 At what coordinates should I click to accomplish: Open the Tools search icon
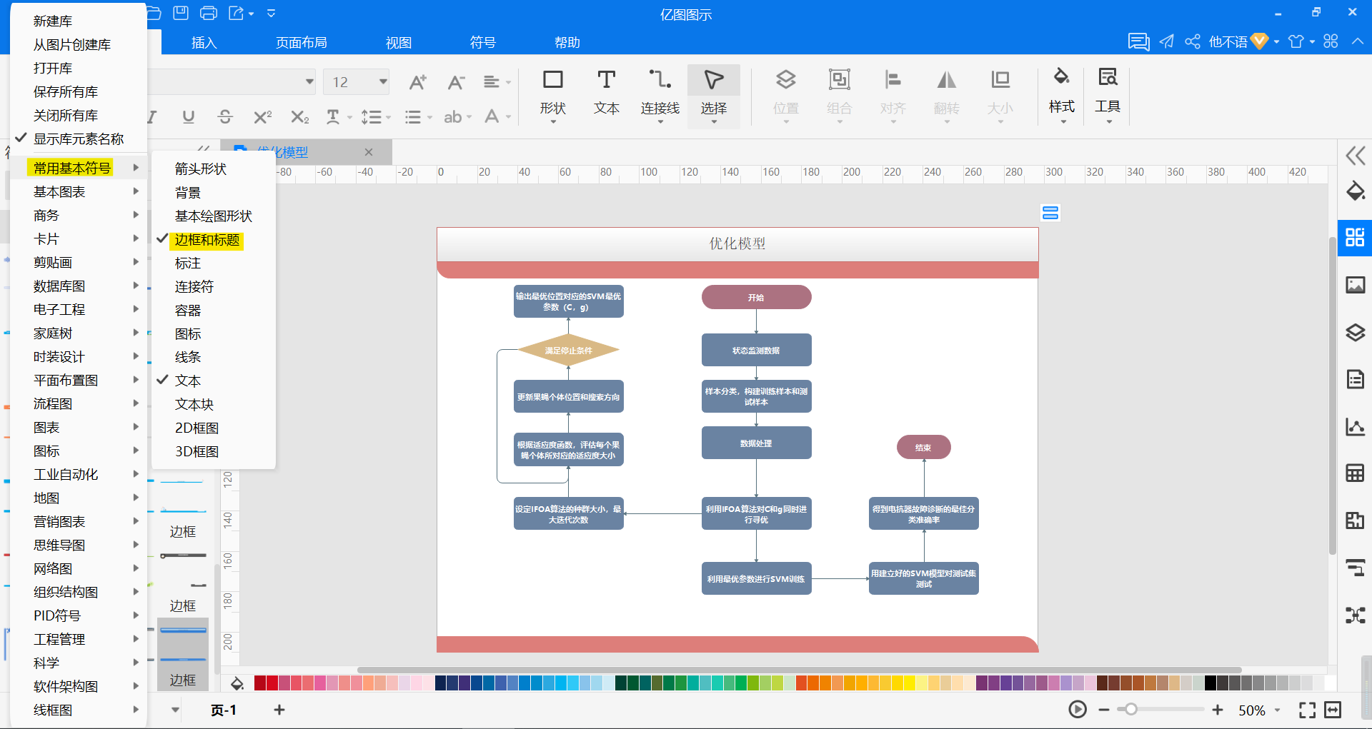tap(1108, 94)
